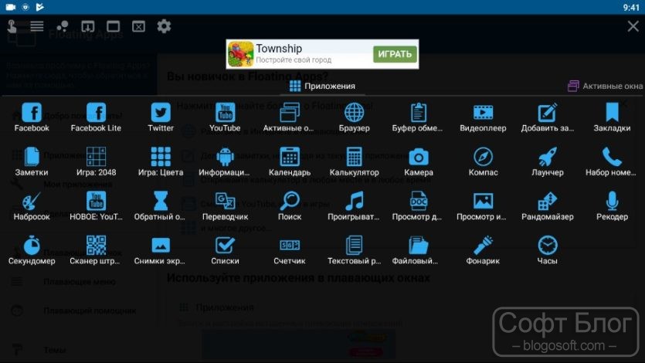Screen dimensions: 645x363
Task: Click the single window toolbar icon
Action: point(113,26)
